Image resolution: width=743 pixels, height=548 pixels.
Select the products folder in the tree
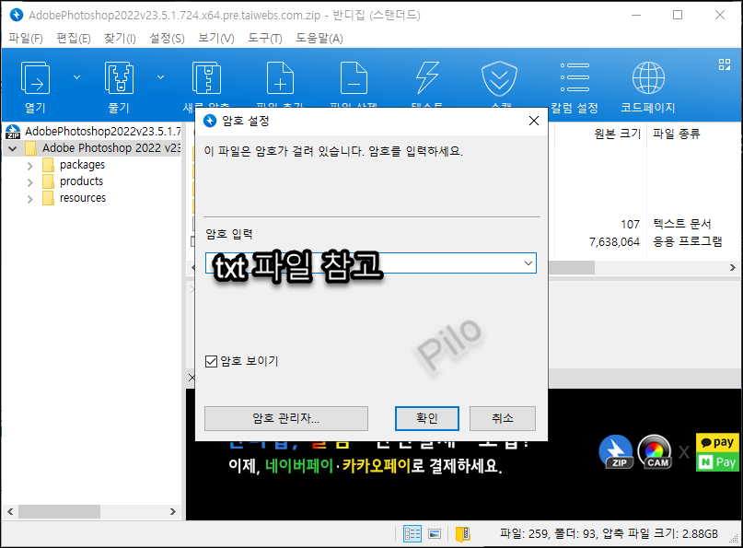coord(81,181)
